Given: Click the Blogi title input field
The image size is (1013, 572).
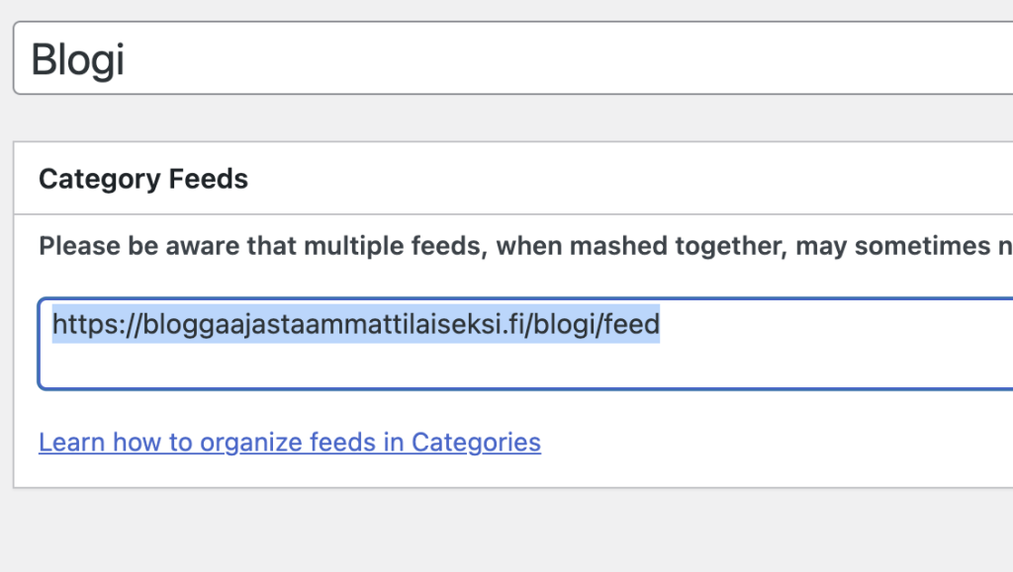Looking at the screenshot, I should (x=495, y=59).
